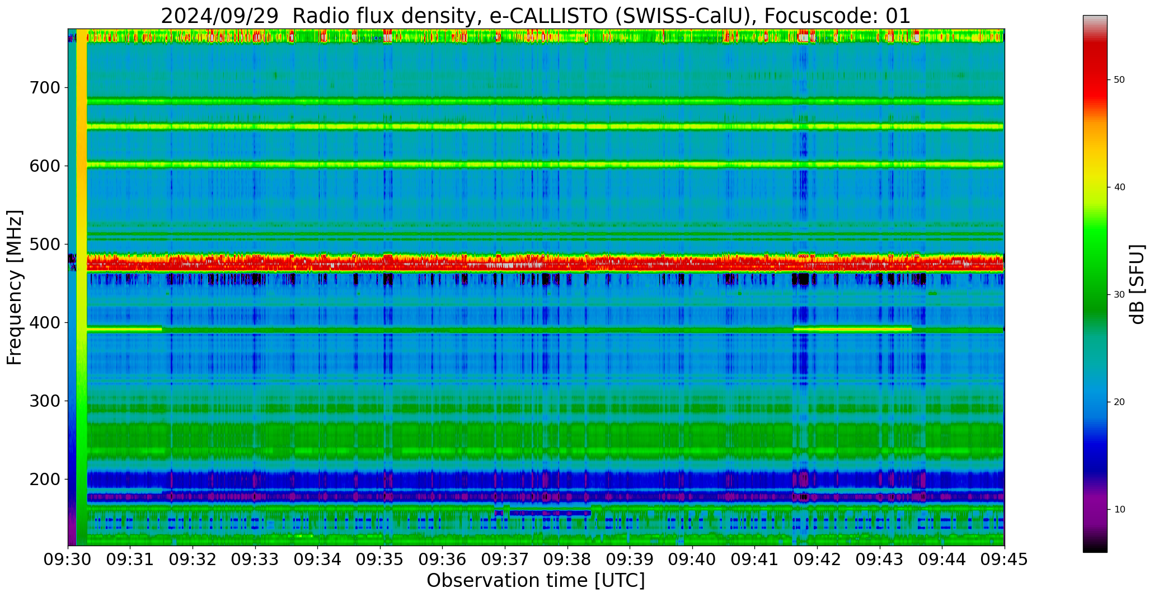
Task: Click the '40' colorbar tick label
Action: click(x=1119, y=187)
